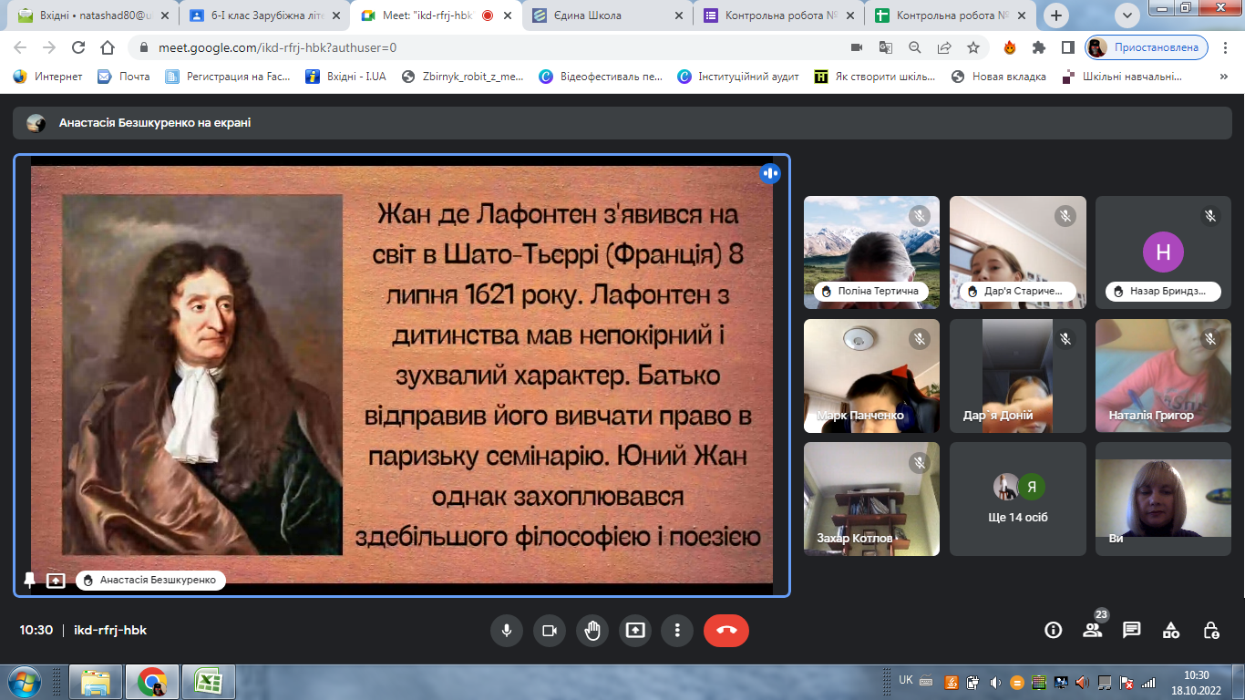Unpin the presentation using pin icon
1245x700 pixels.
(30, 580)
